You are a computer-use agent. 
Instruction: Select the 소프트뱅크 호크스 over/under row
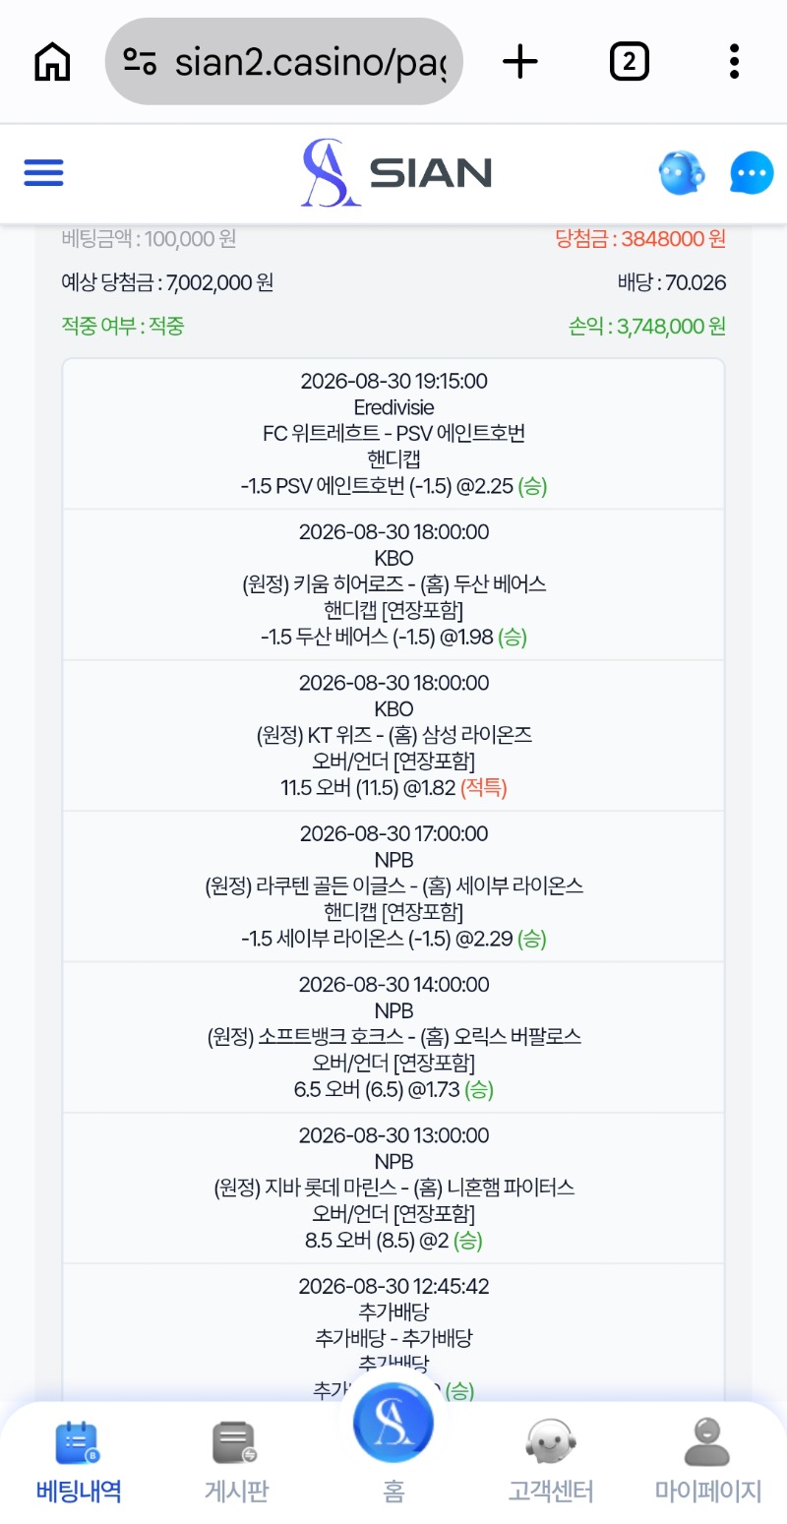[x=393, y=1036]
